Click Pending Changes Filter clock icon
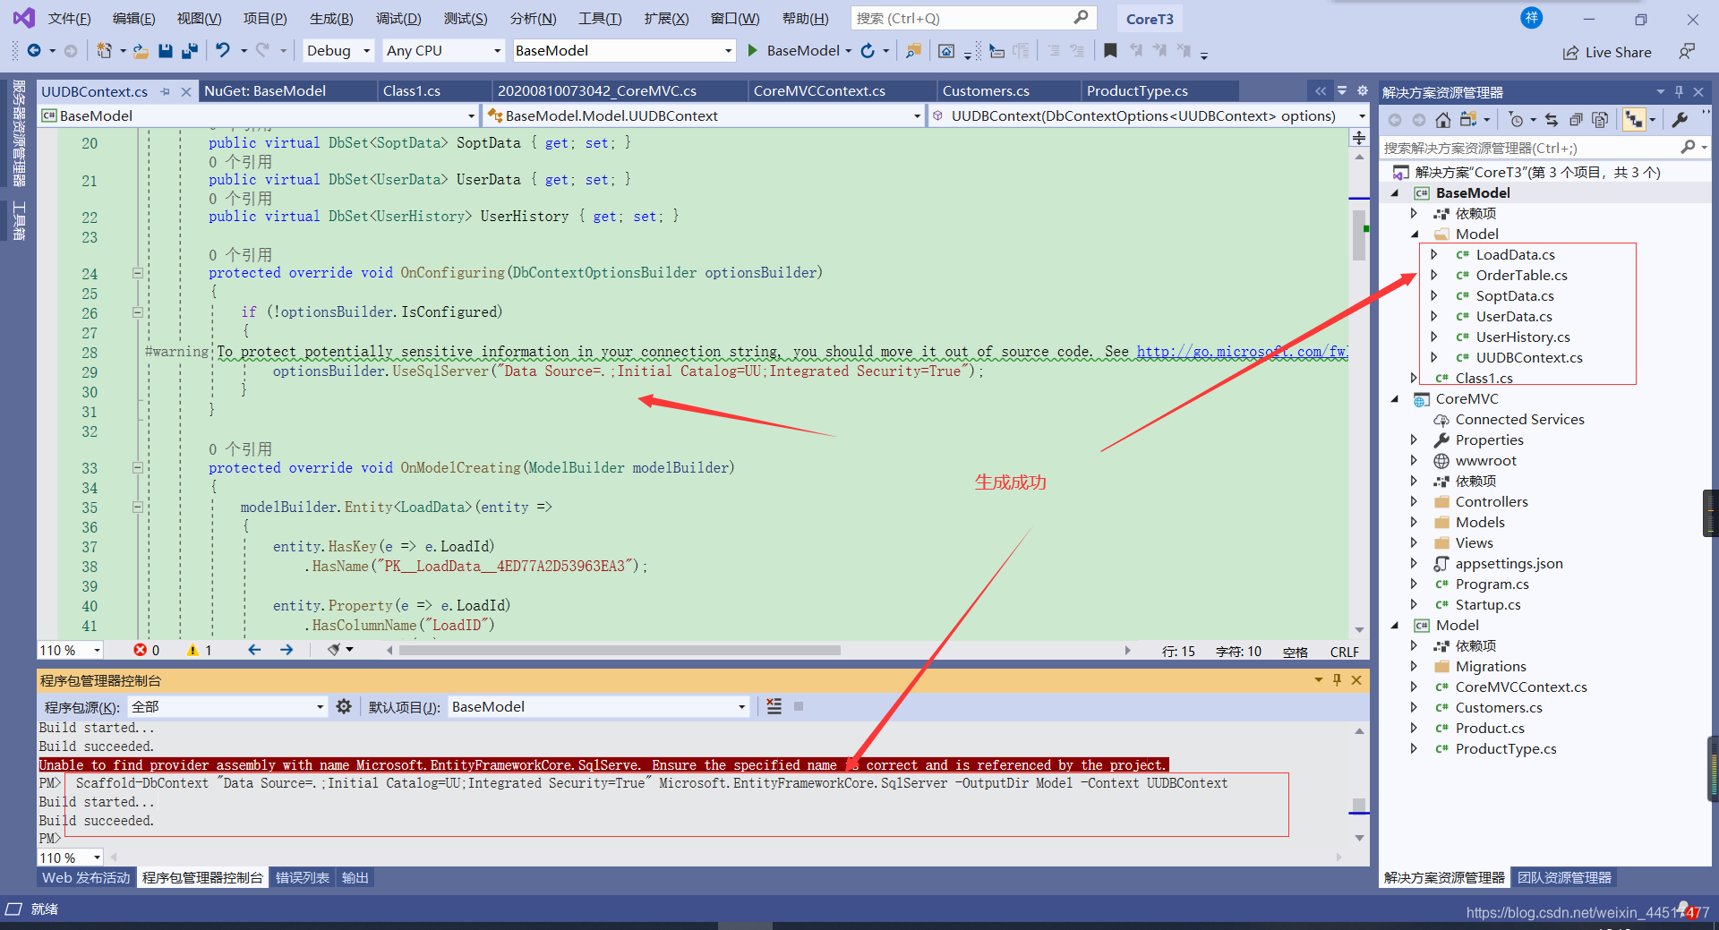This screenshot has height=930, width=1719. [1516, 119]
